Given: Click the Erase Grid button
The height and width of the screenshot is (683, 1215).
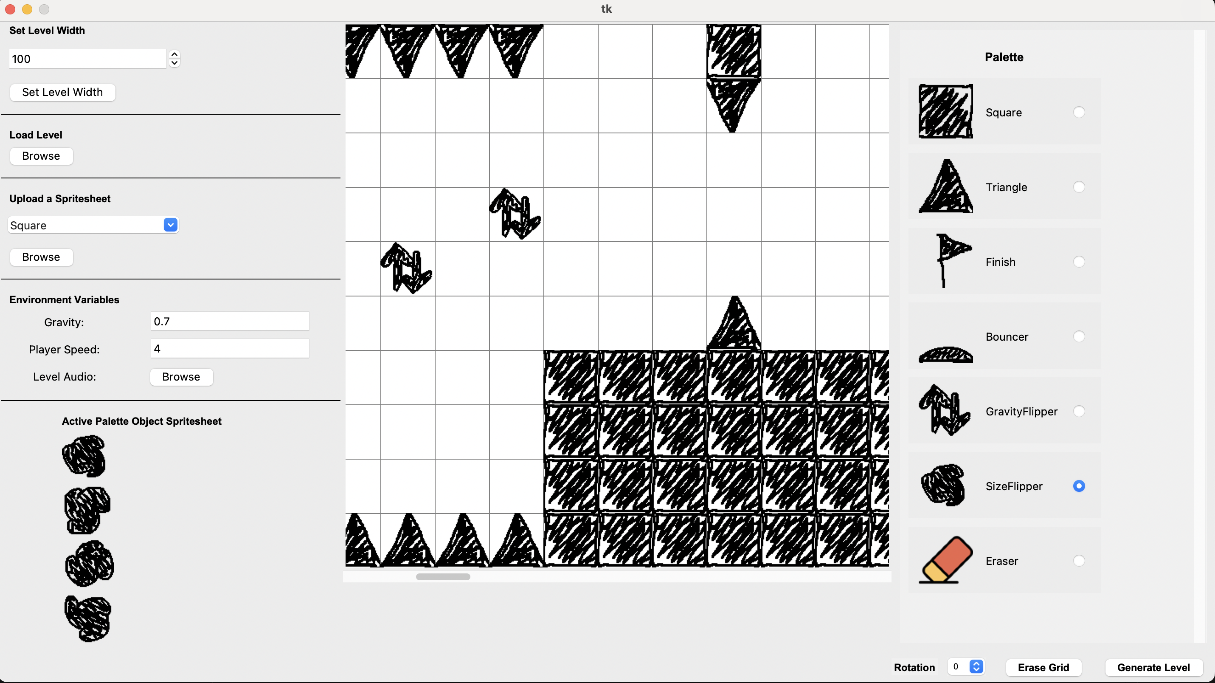Looking at the screenshot, I should click(1044, 667).
